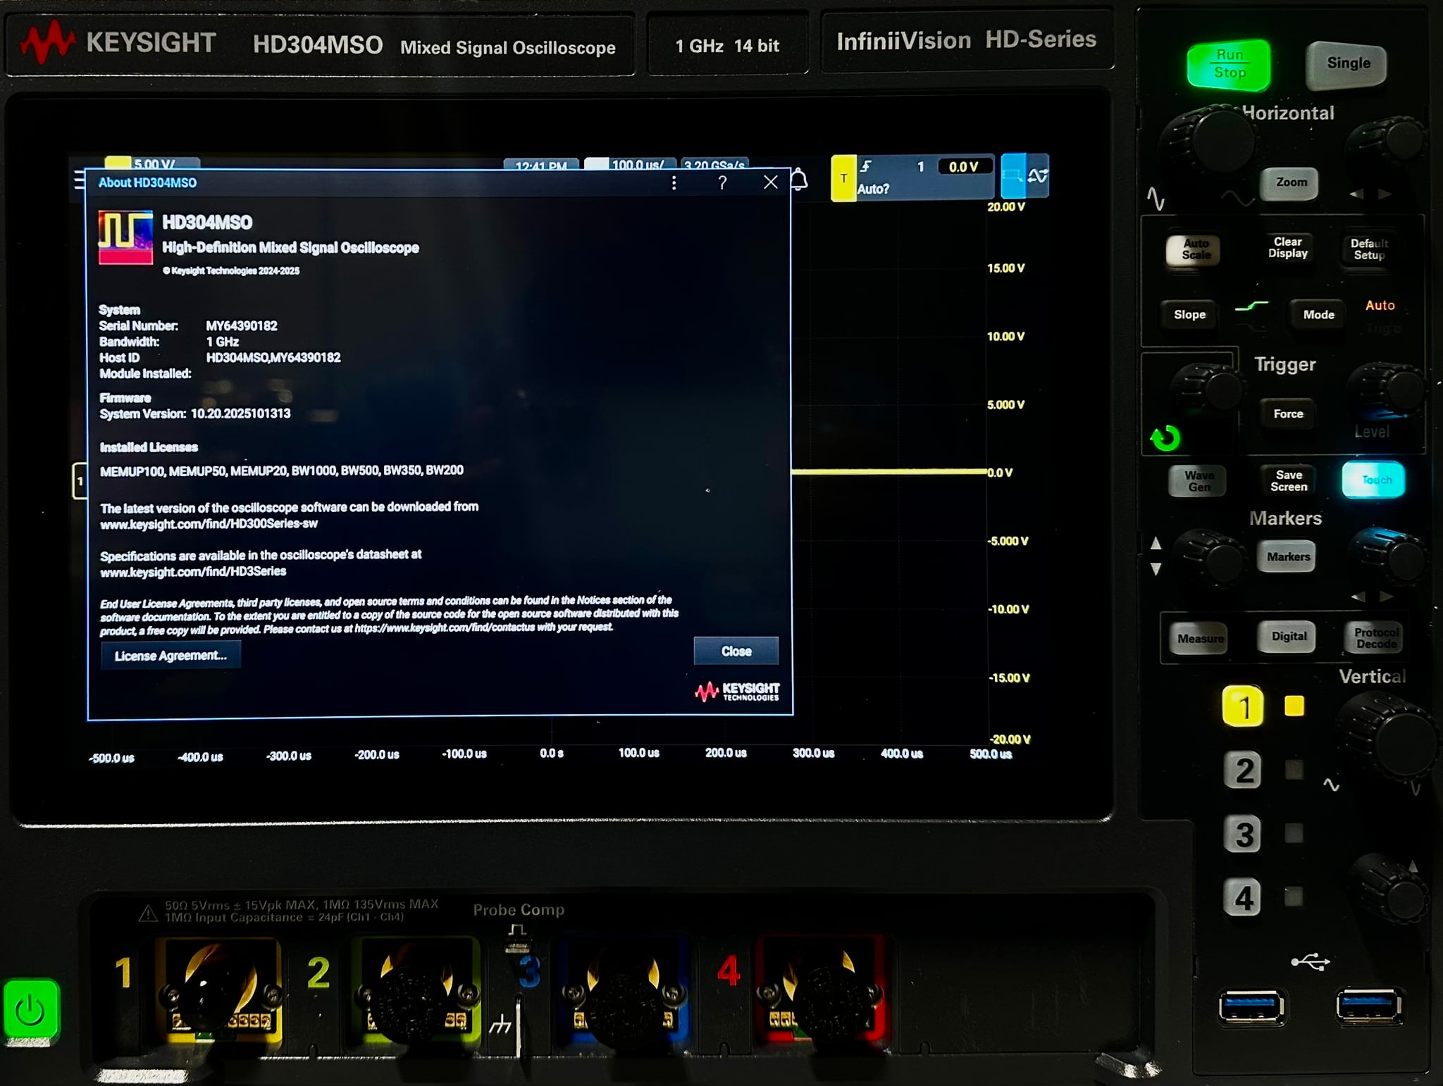
Task: Select the blue zoom-box rectangle icon
Action: (x=1013, y=175)
